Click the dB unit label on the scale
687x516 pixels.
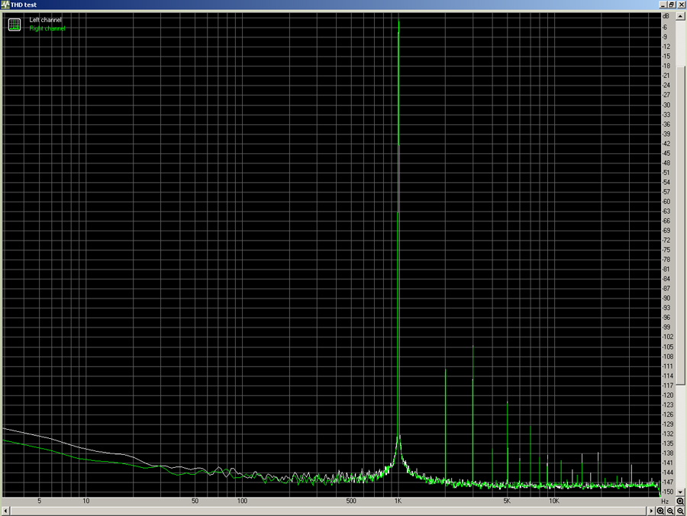point(666,16)
